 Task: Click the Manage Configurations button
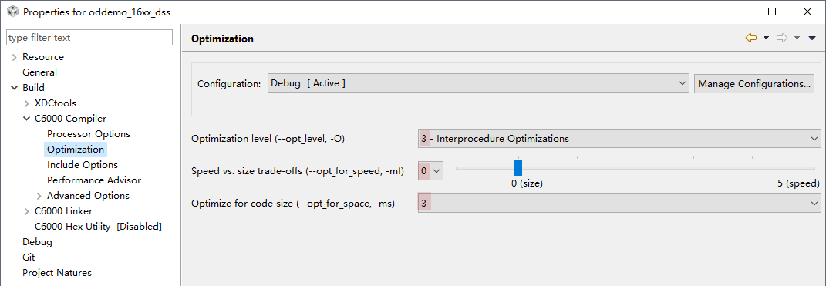754,84
